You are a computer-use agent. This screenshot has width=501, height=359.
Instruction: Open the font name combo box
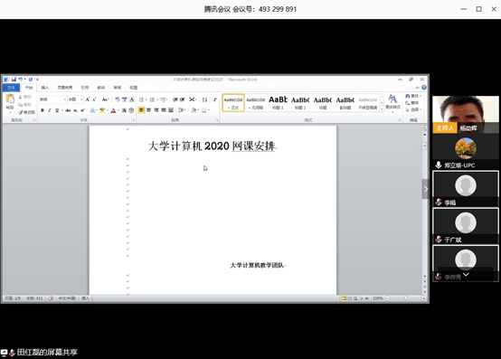click(52, 99)
